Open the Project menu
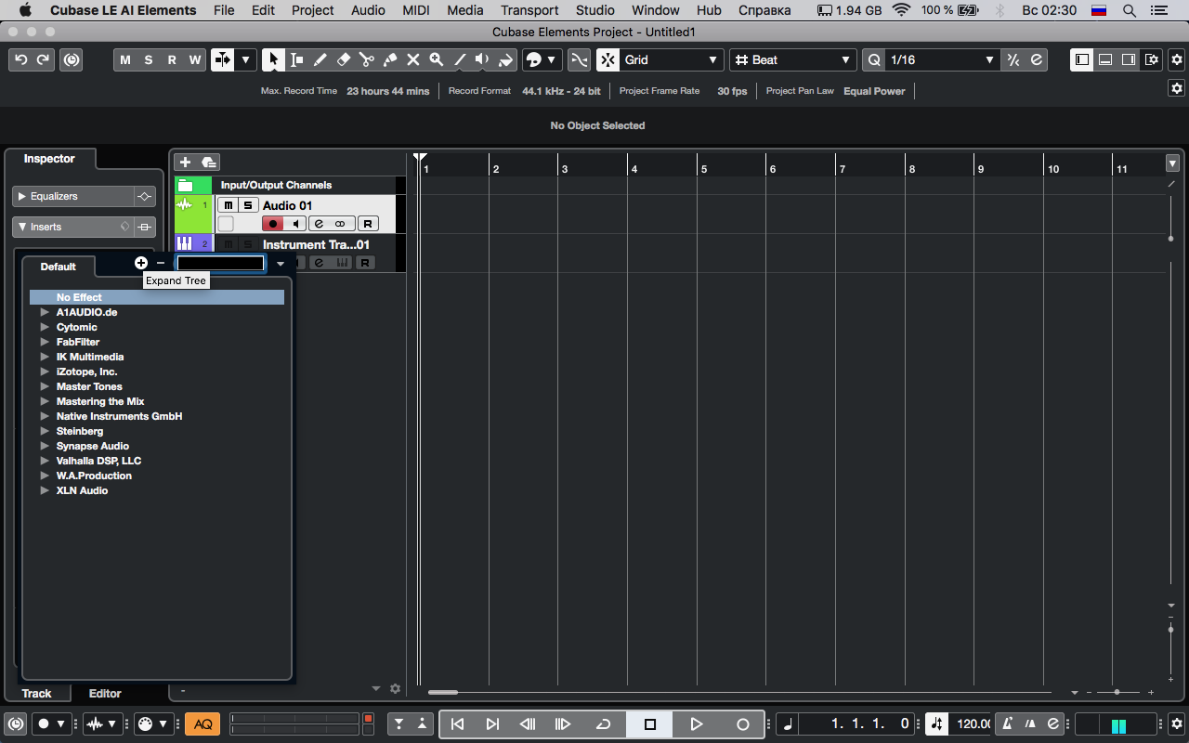The image size is (1189, 743). click(x=312, y=10)
